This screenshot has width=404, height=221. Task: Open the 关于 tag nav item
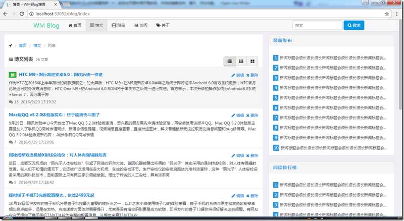click(163, 25)
